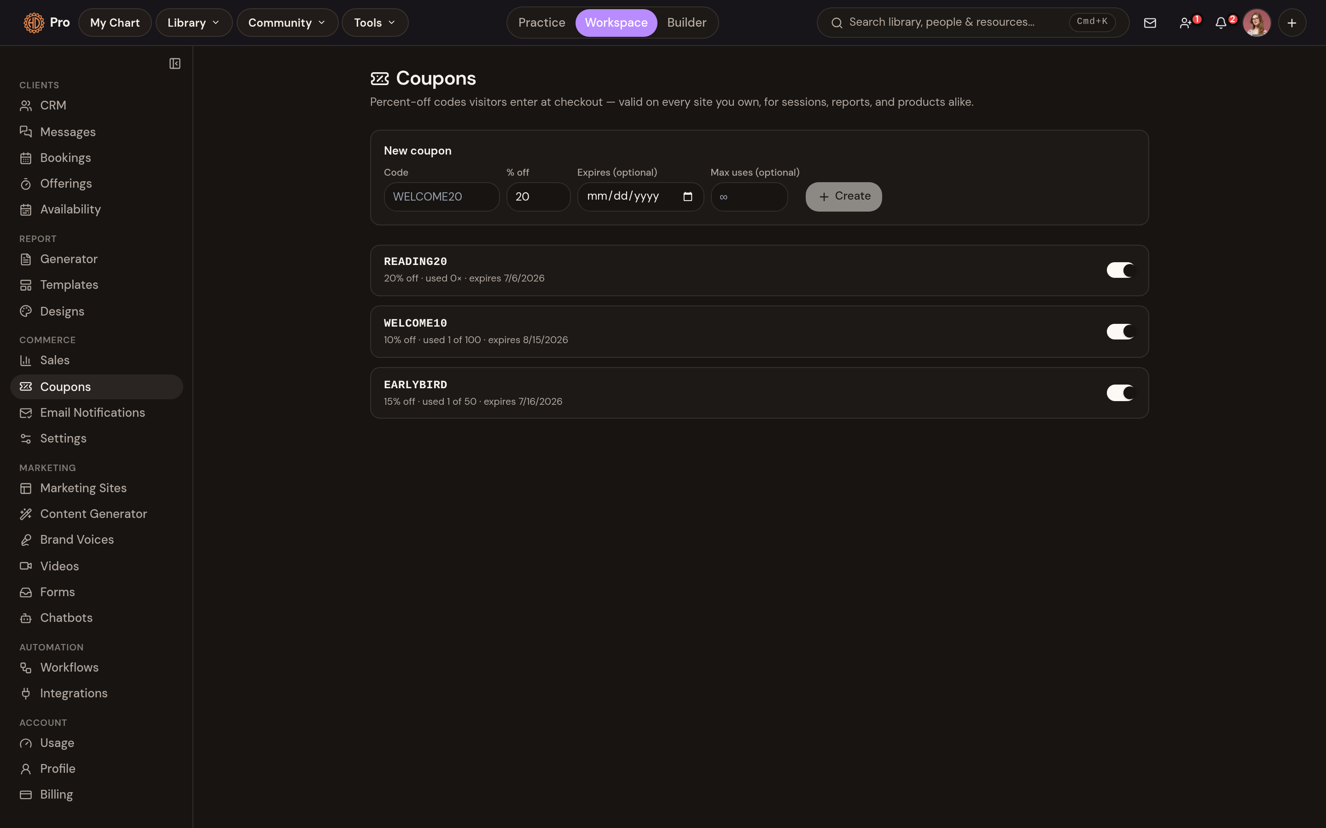
Task: Collapse the sidebar panel icon
Action: (x=175, y=63)
